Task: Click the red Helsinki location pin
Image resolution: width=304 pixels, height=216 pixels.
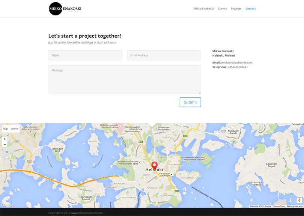Action: 154,166
